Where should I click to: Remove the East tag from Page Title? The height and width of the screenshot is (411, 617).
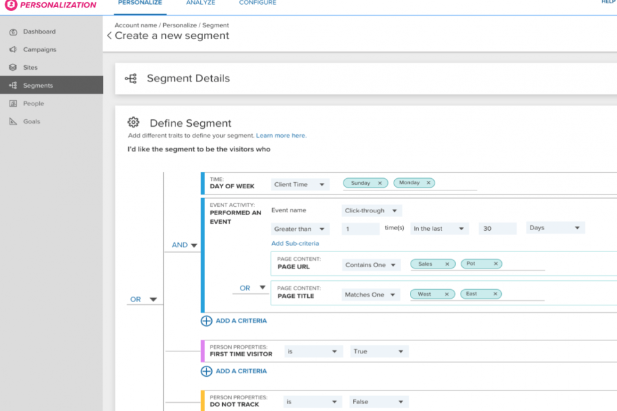point(494,294)
